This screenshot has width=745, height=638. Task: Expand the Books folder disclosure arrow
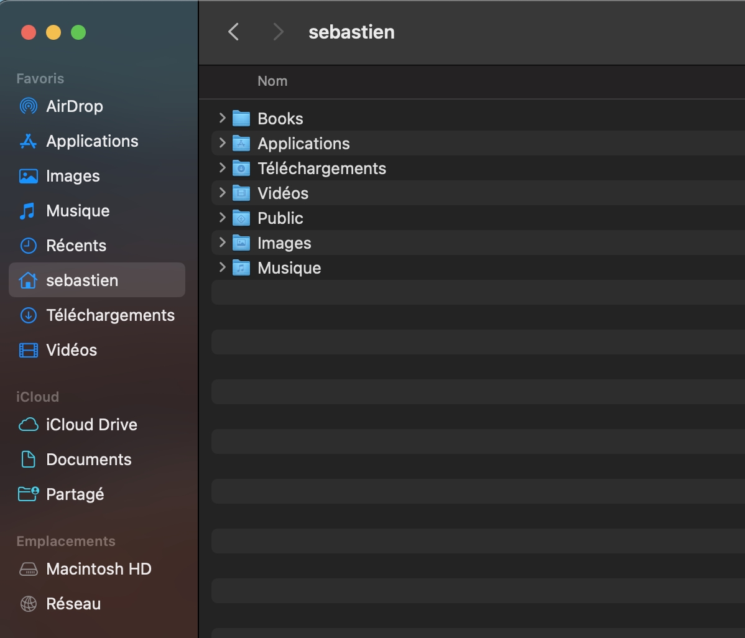222,118
